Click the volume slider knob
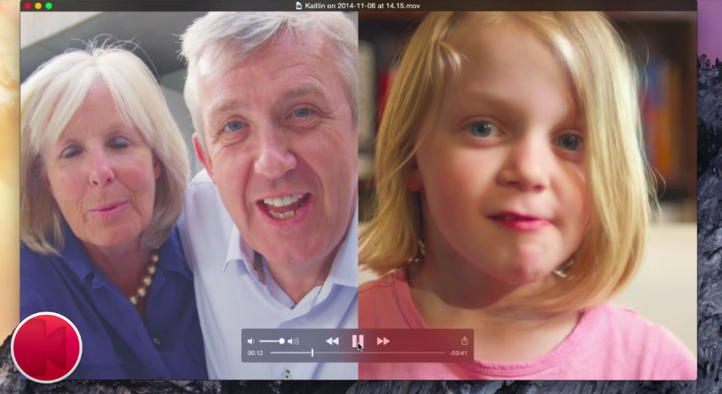The height and width of the screenshot is (394, 722). (281, 341)
